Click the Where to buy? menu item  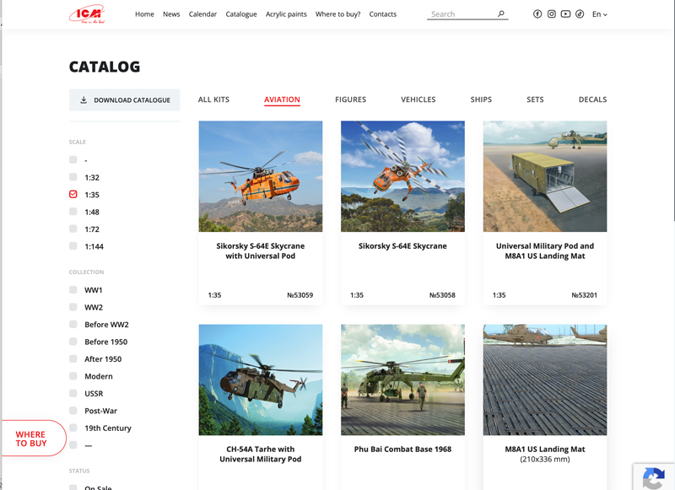(337, 13)
